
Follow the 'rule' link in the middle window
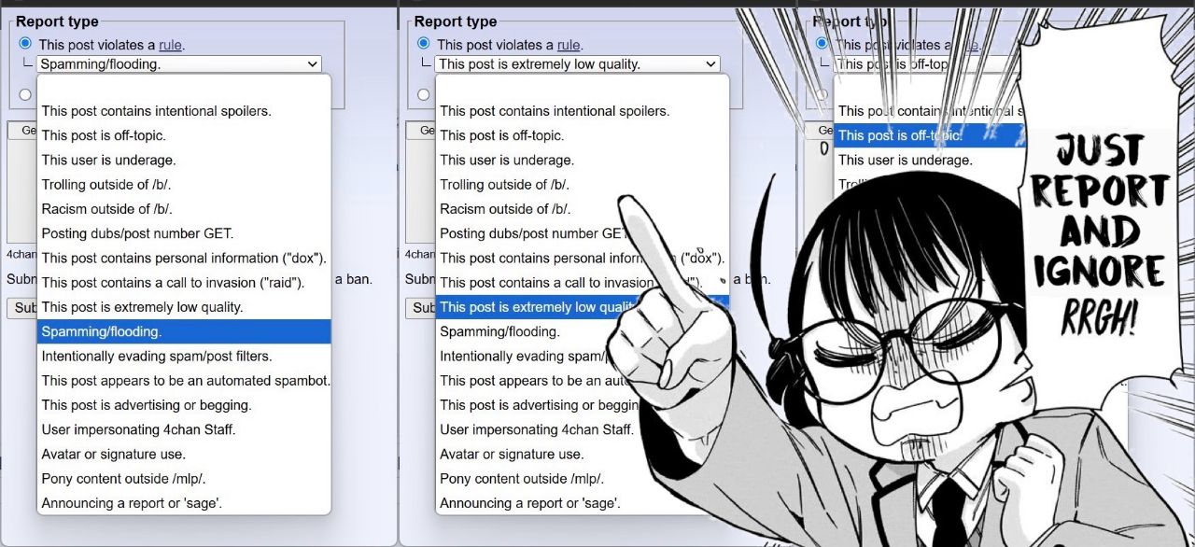tap(569, 45)
